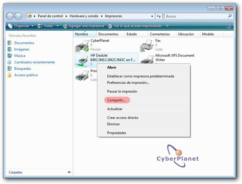Maximize the Impresoras window
Screen dimensions: 242x184
pyautogui.click(x=220, y=8)
